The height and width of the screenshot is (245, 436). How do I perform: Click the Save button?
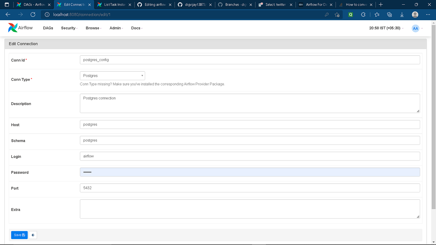(19, 235)
